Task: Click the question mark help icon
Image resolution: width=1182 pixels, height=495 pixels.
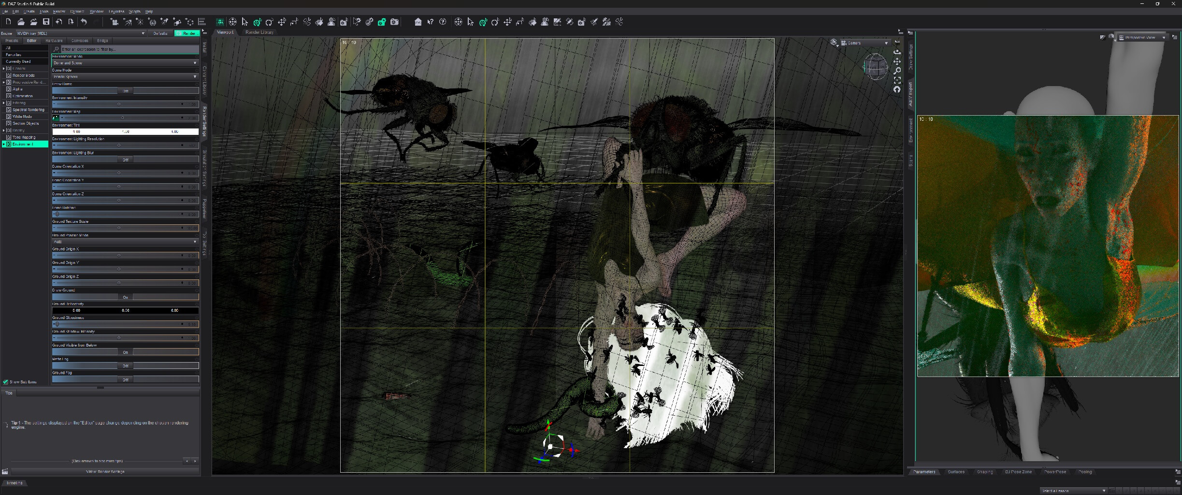Action: (x=443, y=22)
